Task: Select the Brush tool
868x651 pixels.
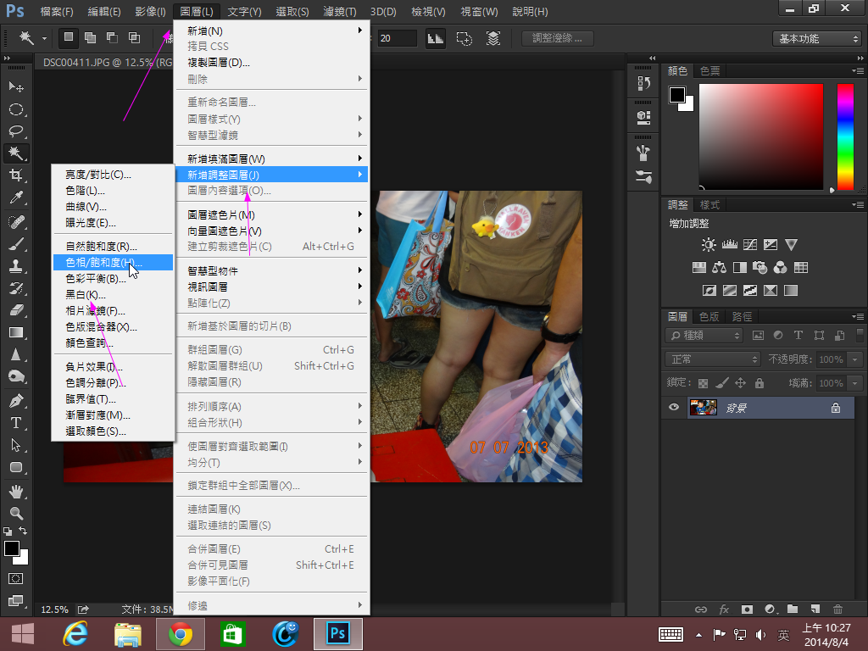Action: [16, 244]
